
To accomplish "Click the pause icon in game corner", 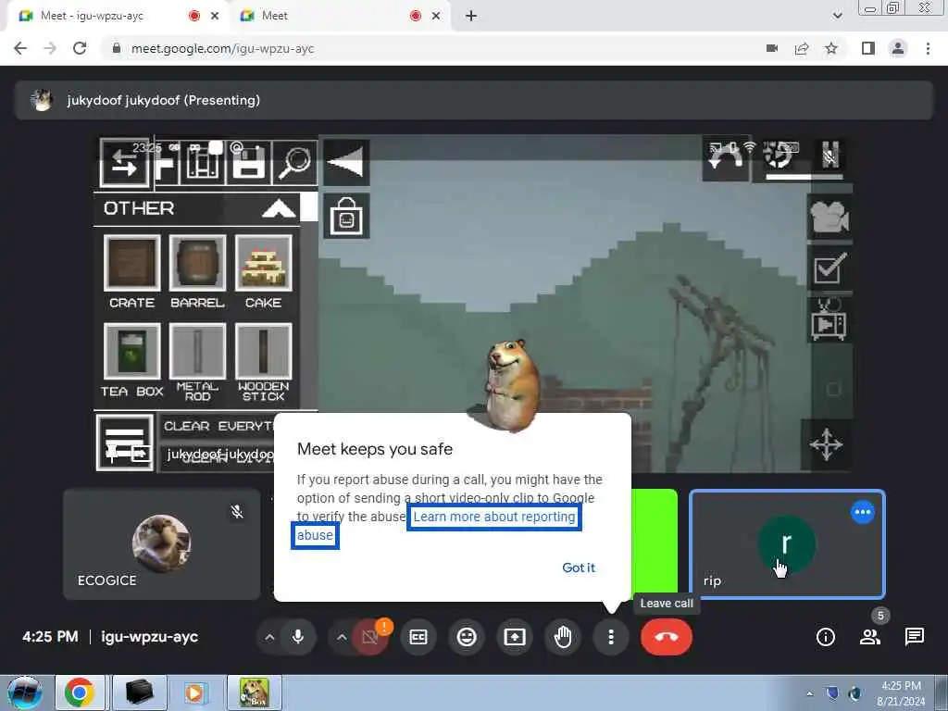I will point(830,155).
